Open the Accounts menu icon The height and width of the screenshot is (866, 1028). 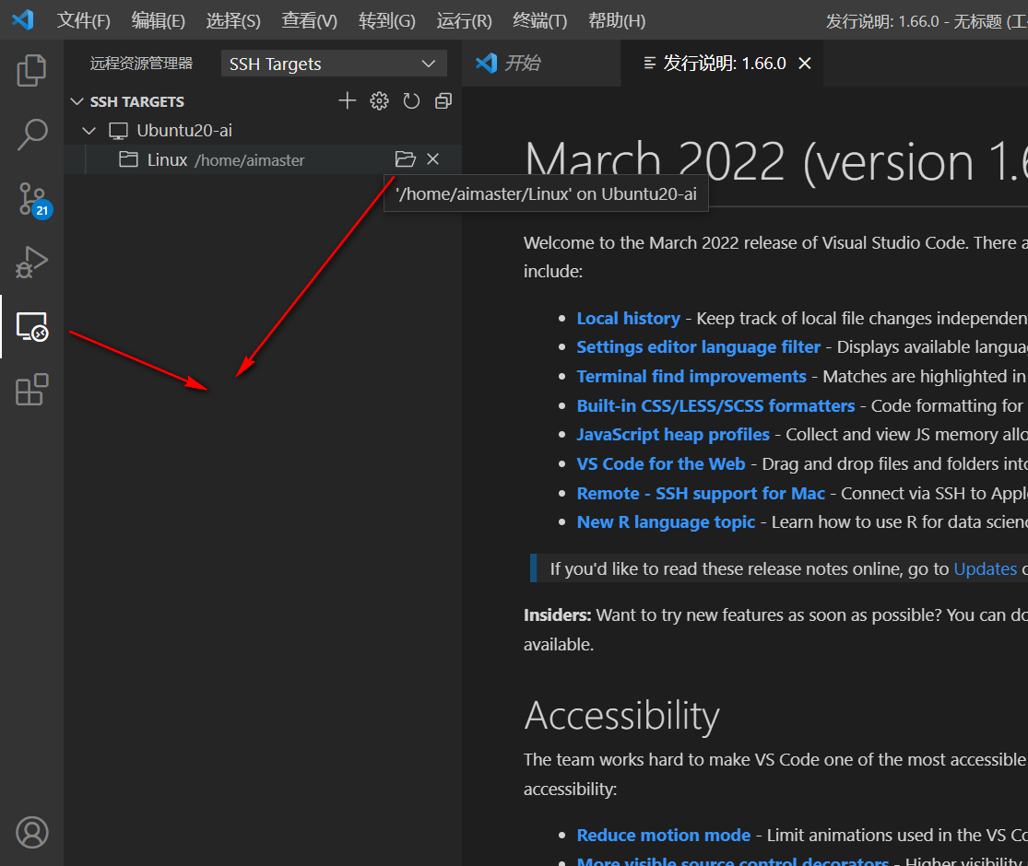[x=31, y=833]
